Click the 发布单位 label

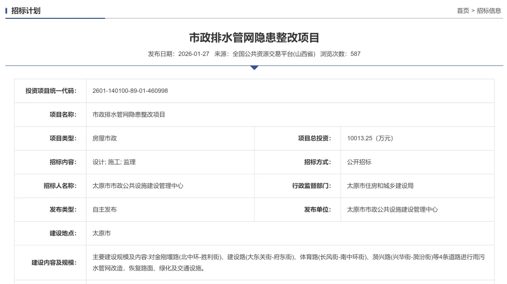pos(317,209)
